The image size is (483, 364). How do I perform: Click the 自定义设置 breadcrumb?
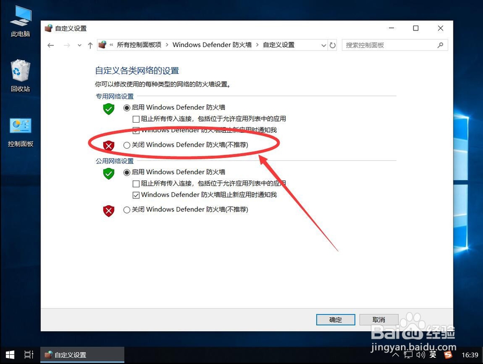tap(279, 45)
